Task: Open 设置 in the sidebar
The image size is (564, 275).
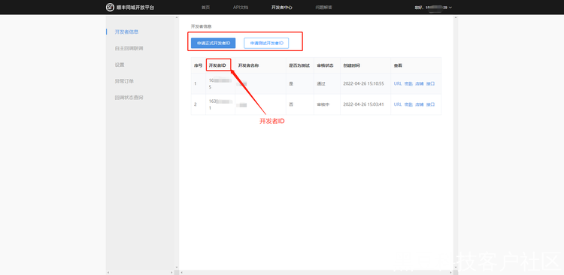Action: point(120,65)
